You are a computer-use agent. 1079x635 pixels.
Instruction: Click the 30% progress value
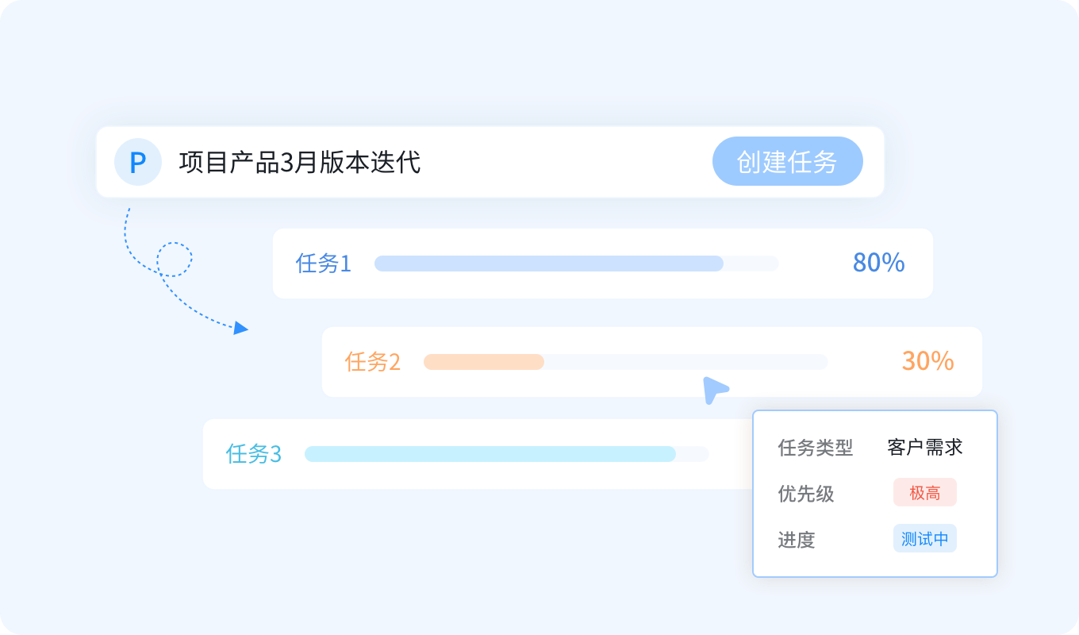(x=927, y=361)
